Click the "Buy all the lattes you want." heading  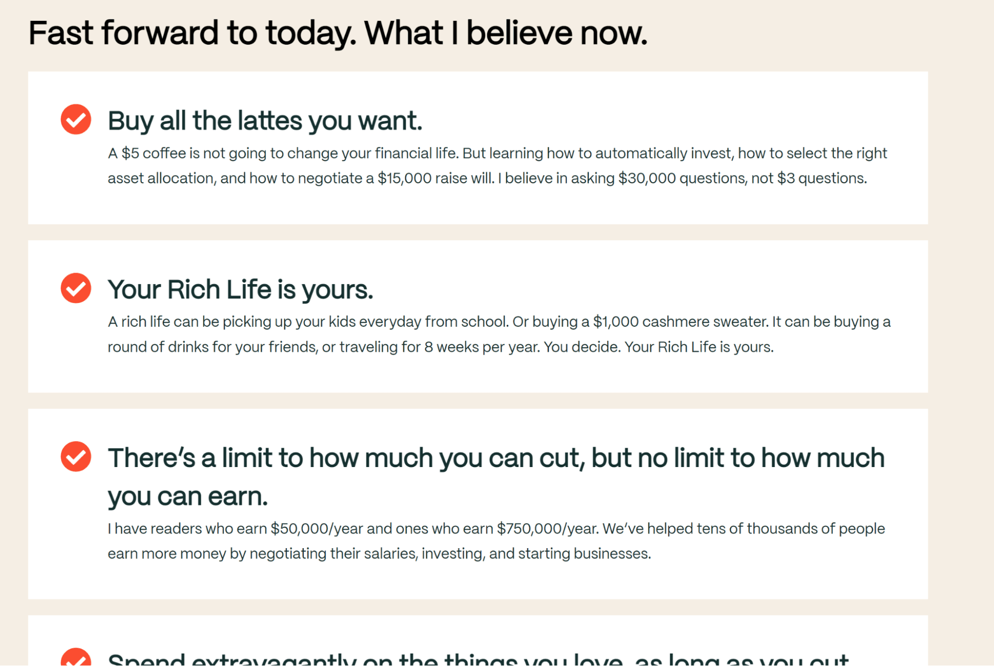tap(265, 121)
